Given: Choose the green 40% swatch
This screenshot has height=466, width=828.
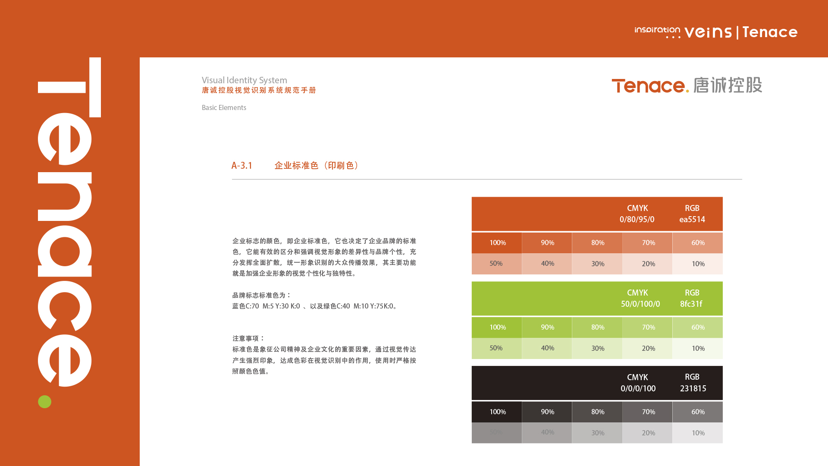Looking at the screenshot, I should point(547,348).
